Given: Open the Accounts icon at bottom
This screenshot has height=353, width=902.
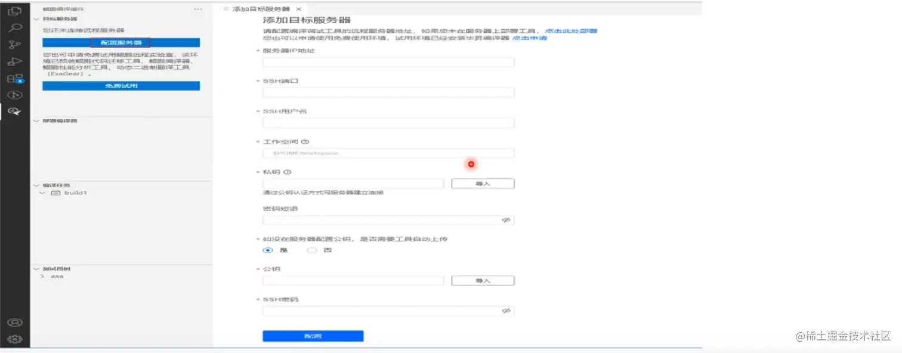Looking at the screenshot, I should coord(14,323).
